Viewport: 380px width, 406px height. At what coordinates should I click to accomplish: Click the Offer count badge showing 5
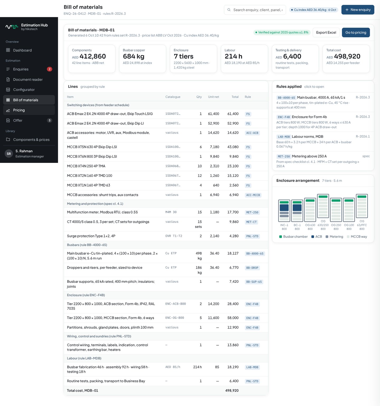click(x=49, y=120)
